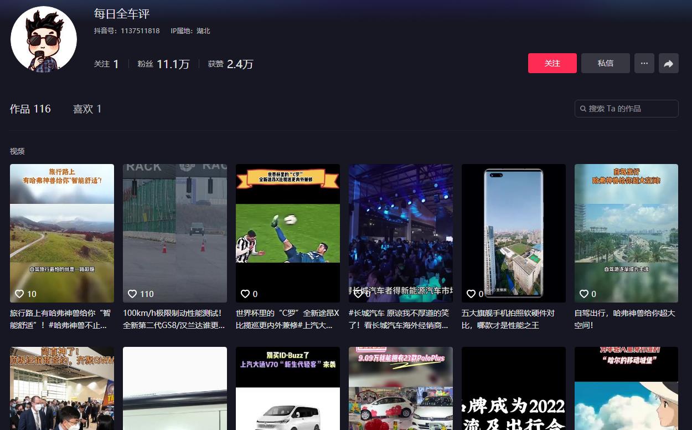Image resolution: width=692 pixels, height=430 pixels.
Task: View the 关注 1 following count
Action: [106, 64]
